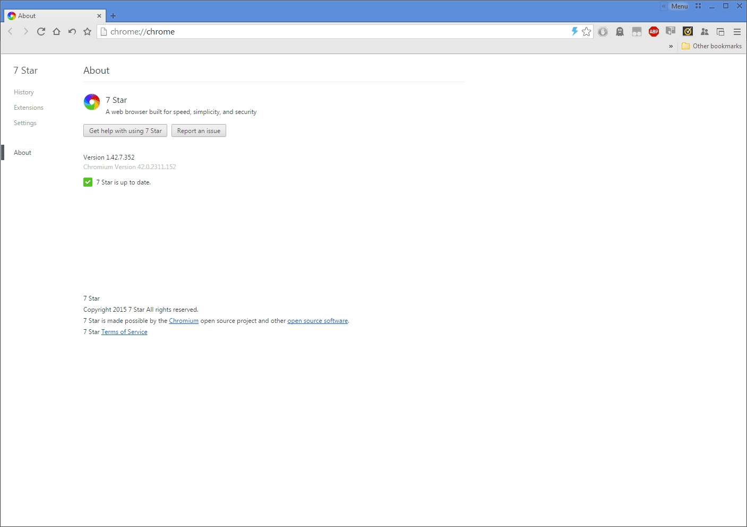Image resolution: width=747 pixels, height=527 pixels.
Task: Click the double-left-arrow button beside Menu
Action: click(664, 6)
